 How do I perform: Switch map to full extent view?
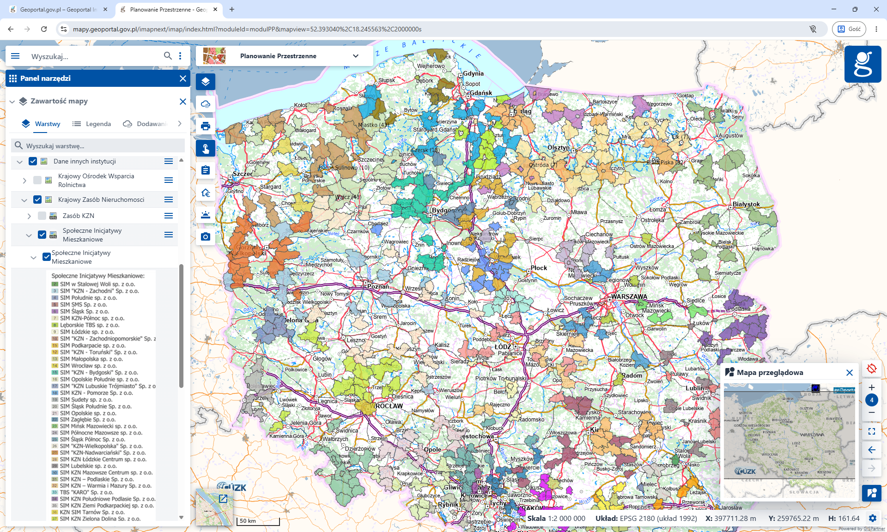[872, 431]
